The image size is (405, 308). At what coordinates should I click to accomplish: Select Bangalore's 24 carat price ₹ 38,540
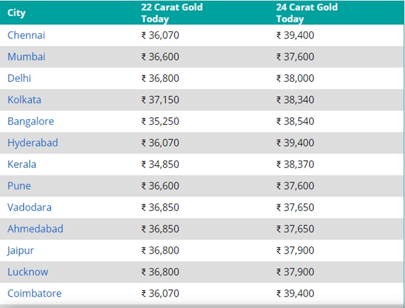point(295,121)
